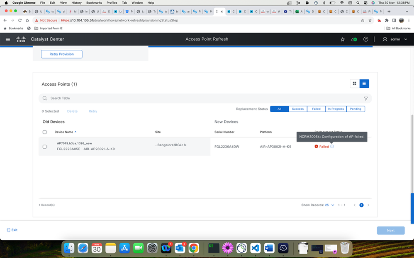Click the Cisco logo
Image resolution: width=414 pixels, height=258 pixels.
point(21,39)
